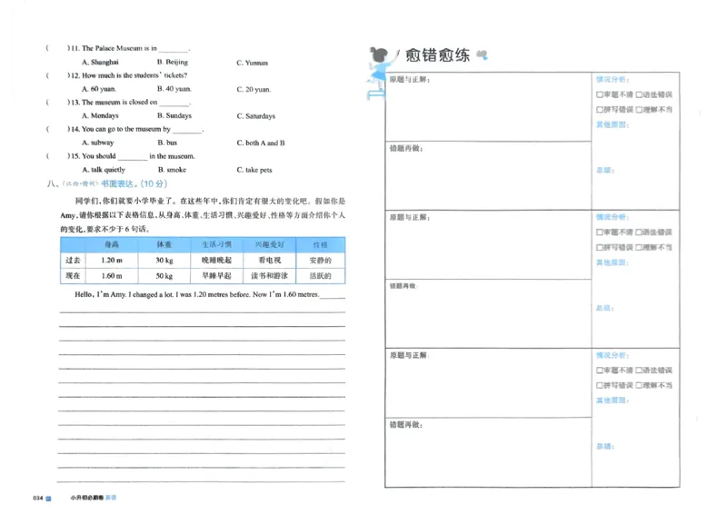Screen dimensions: 727x514
Task: Tick the 语法错误 checkbox in the second review block
Action: [639, 232]
